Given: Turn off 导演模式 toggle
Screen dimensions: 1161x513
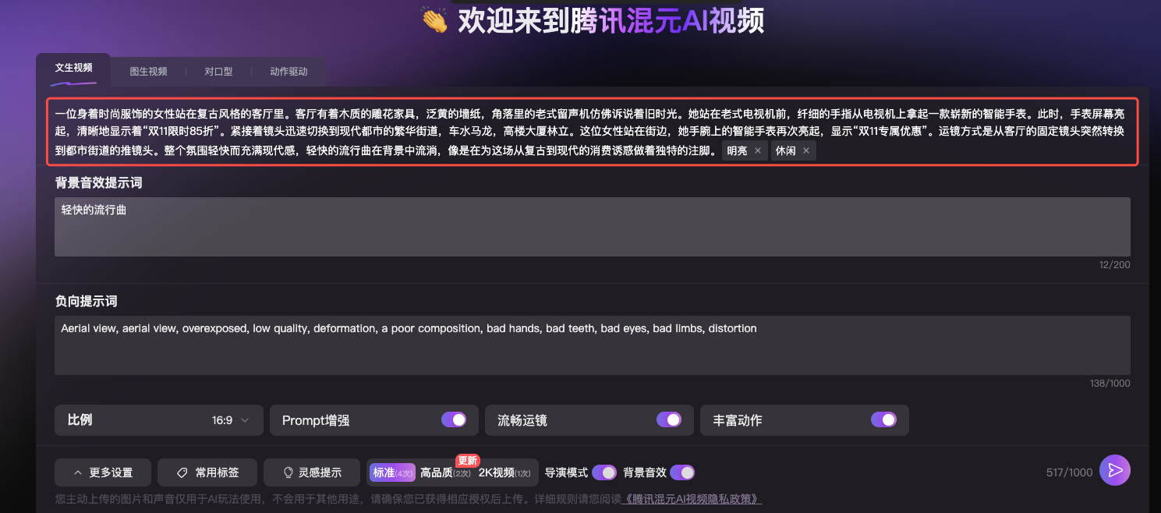Looking at the screenshot, I should point(604,472).
